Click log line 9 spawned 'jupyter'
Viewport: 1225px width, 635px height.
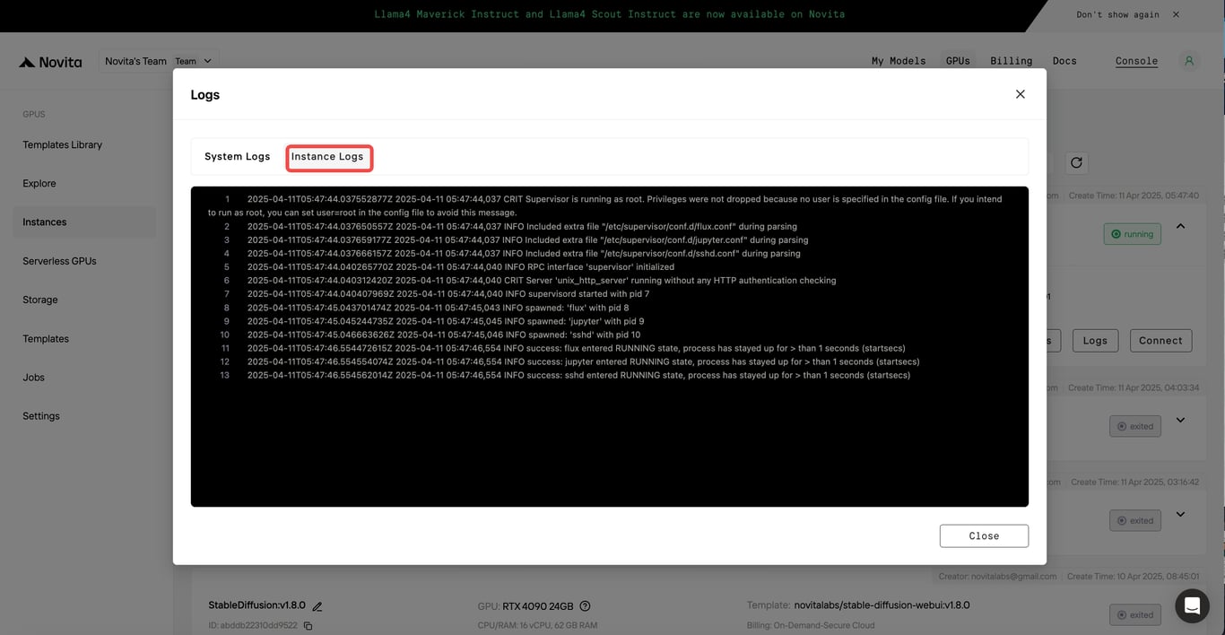click(446, 321)
